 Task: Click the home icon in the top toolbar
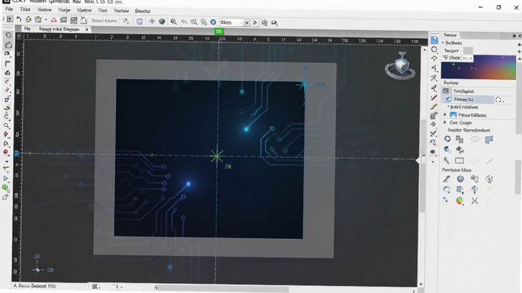pos(29,20)
